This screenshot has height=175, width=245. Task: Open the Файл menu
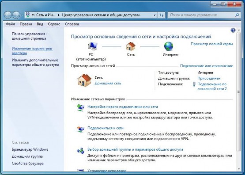coord(11,24)
